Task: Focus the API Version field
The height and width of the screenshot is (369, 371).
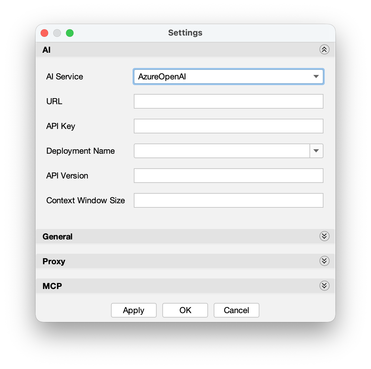Action: pos(228,176)
